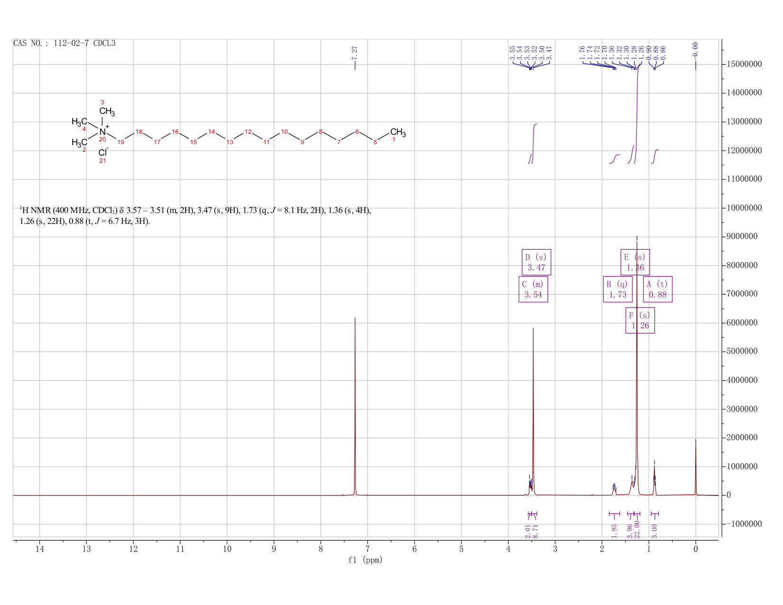Click the integral value 2.01
This screenshot has height=605, width=783.
coord(528,531)
